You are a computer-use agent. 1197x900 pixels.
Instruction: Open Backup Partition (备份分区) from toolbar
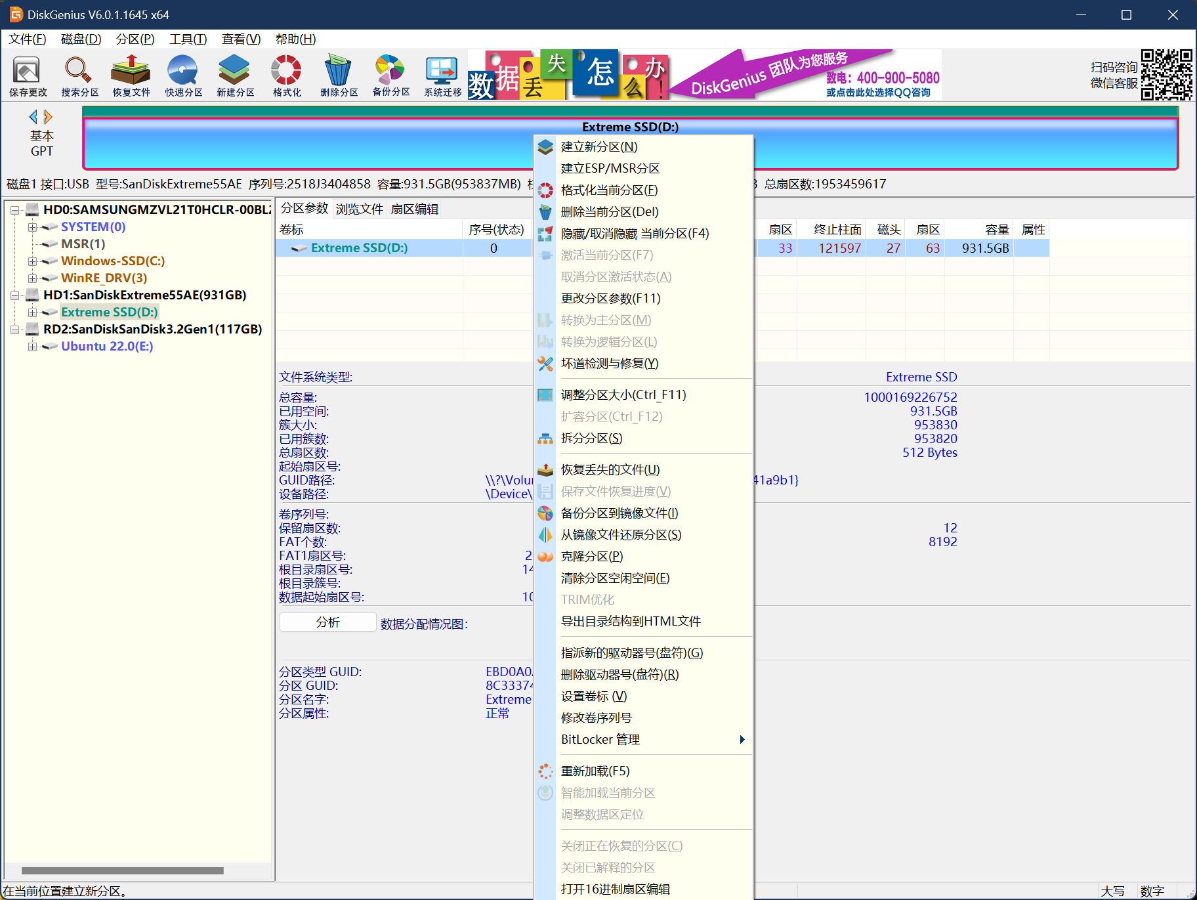(x=391, y=76)
